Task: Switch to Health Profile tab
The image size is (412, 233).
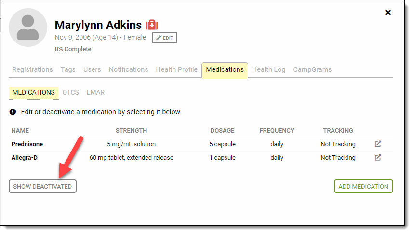Action: pyautogui.click(x=176, y=69)
